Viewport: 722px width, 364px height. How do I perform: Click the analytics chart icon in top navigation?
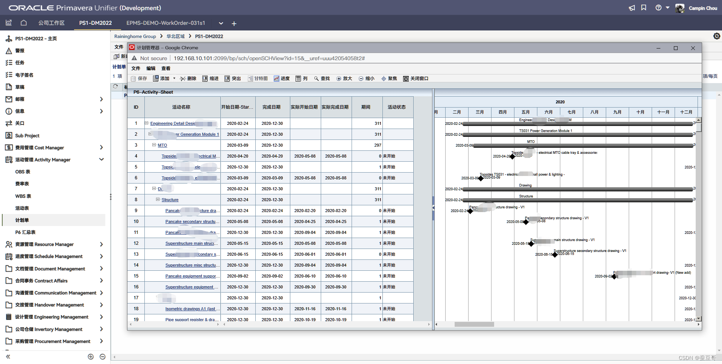(9, 23)
